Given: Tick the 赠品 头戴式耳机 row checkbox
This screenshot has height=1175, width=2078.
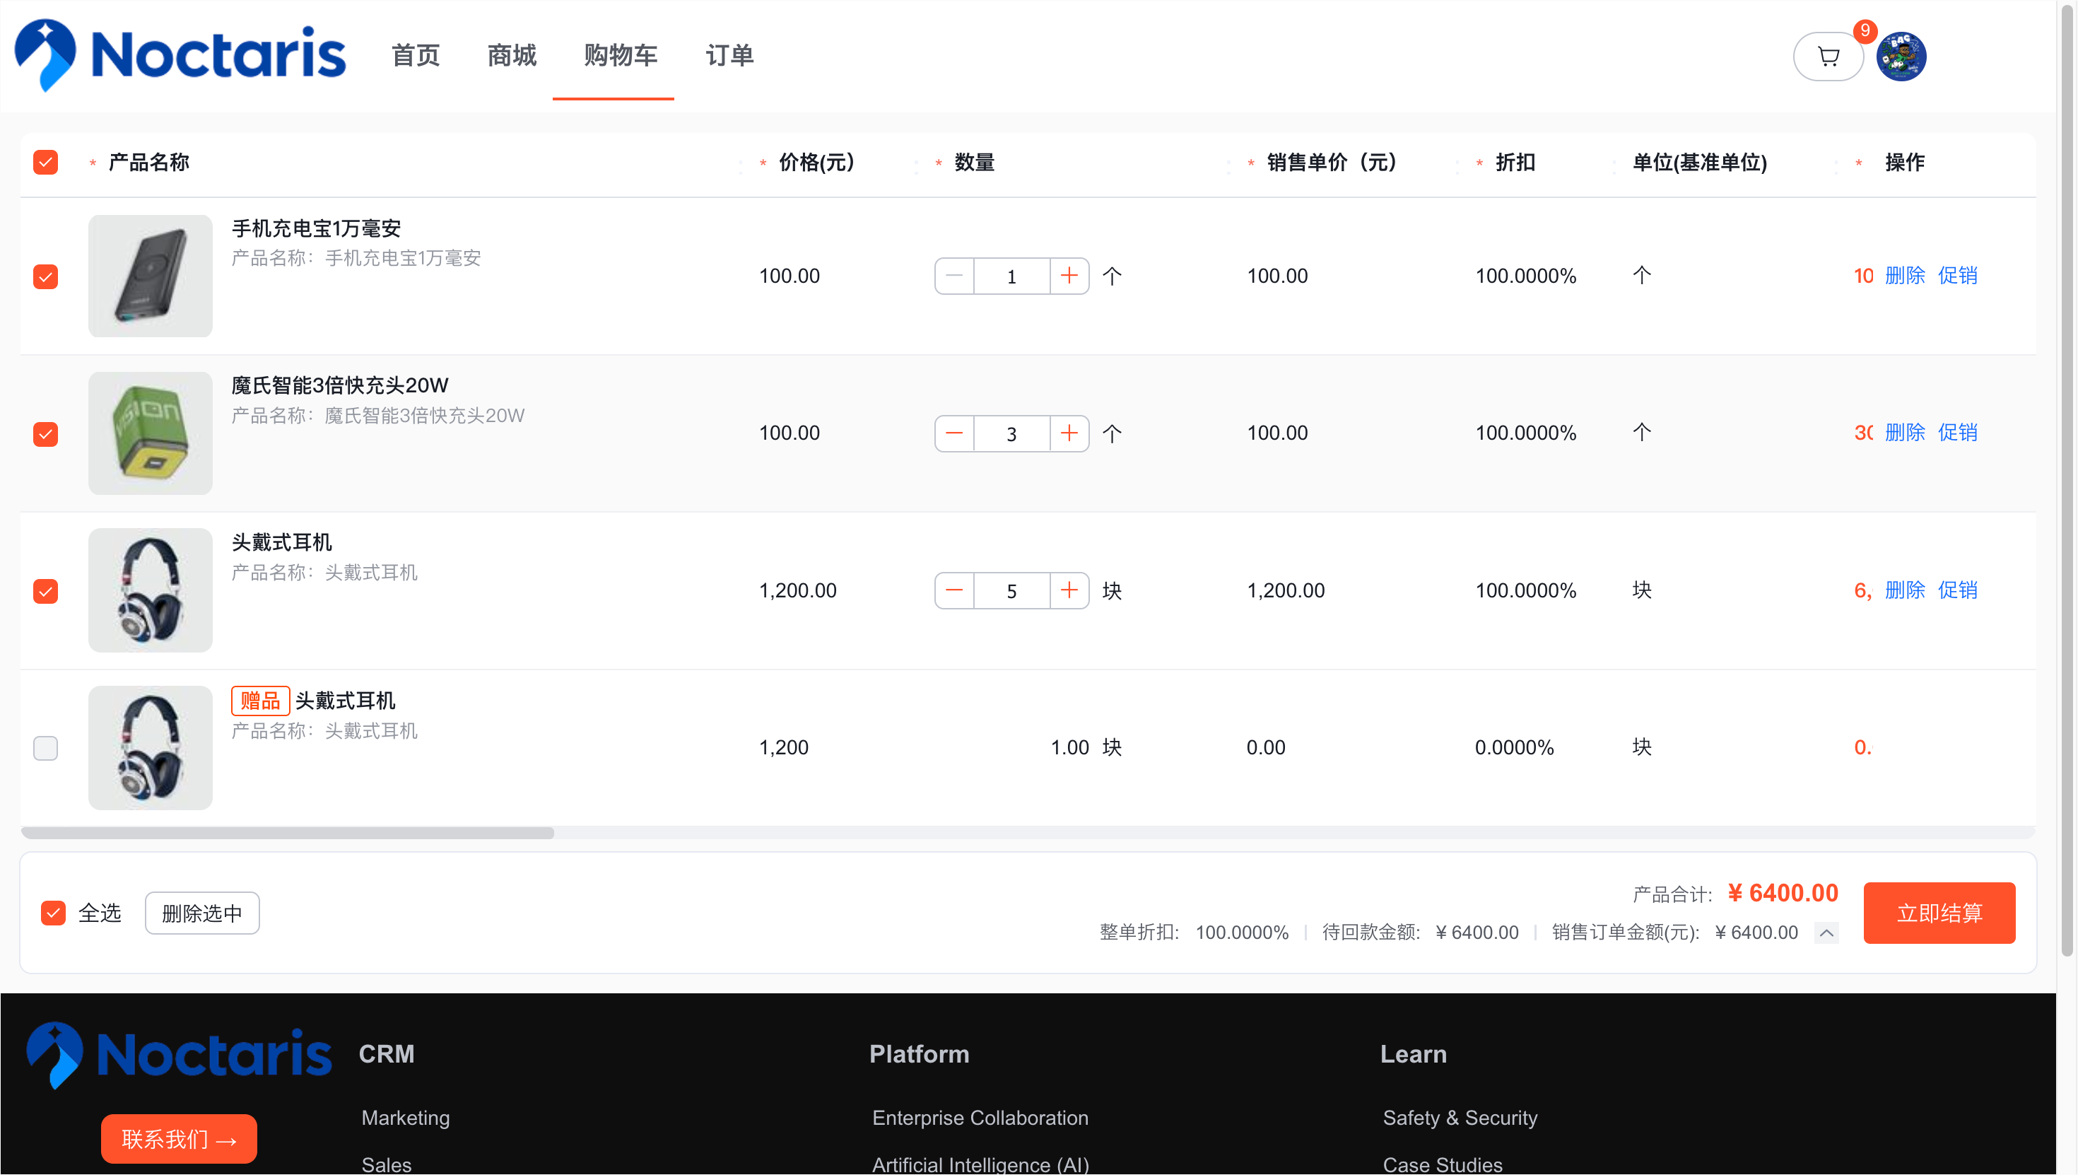Looking at the screenshot, I should tap(46, 748).
